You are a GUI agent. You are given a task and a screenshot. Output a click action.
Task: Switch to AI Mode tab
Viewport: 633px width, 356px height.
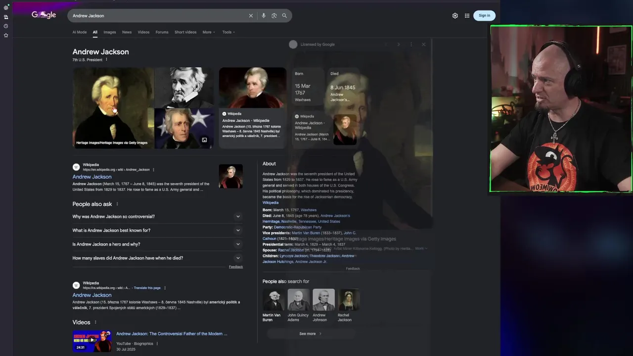click(x=80, y=32)
